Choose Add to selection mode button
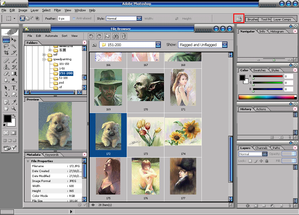This screenshot has height=215, width=299. 27,18
